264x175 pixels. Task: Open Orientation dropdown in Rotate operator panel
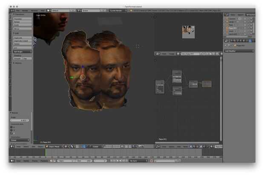coord(20,140)
